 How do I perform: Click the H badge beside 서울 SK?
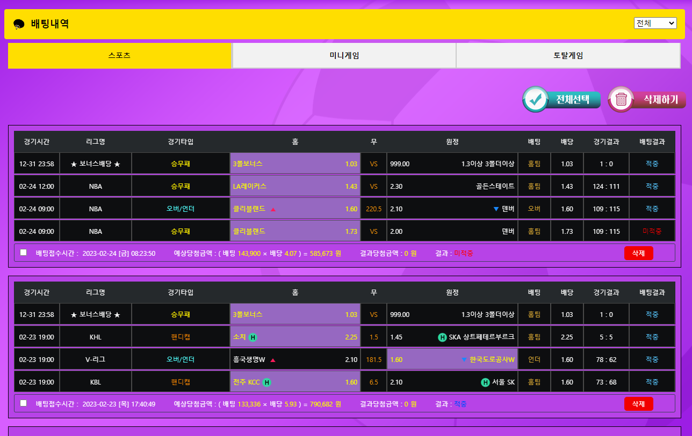pyautogui.click(x=485, y=382)
